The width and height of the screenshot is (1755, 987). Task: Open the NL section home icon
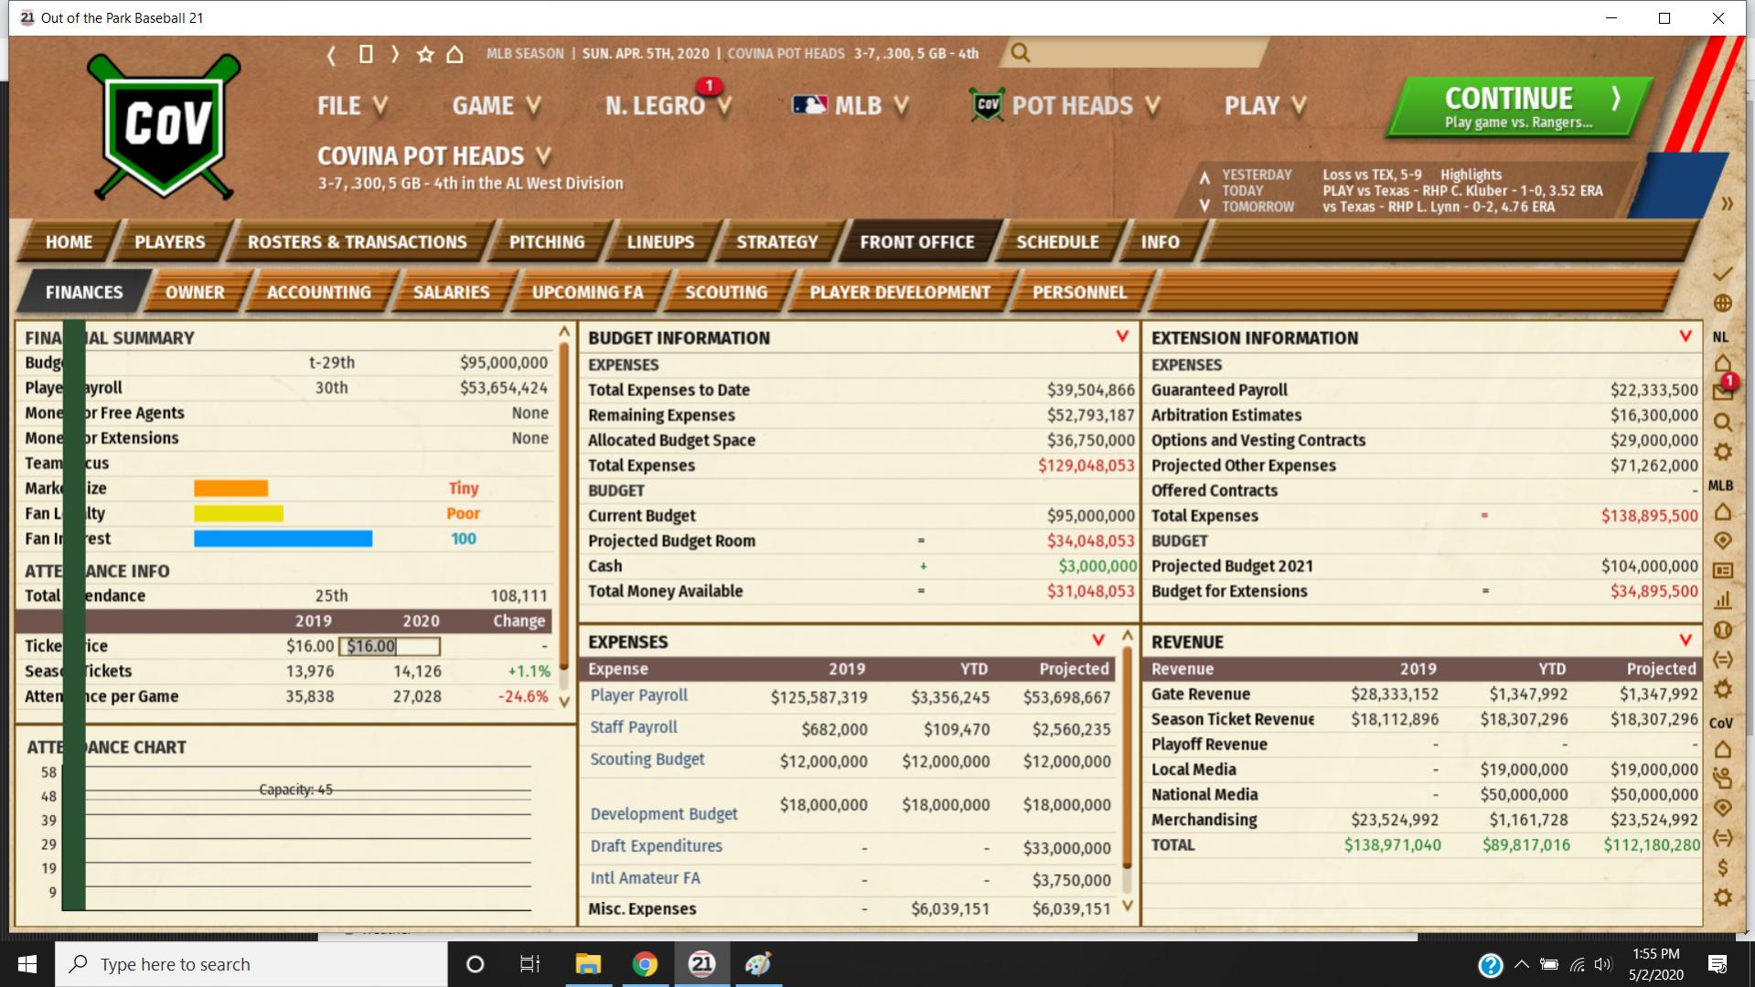[x=1722, y=362]
